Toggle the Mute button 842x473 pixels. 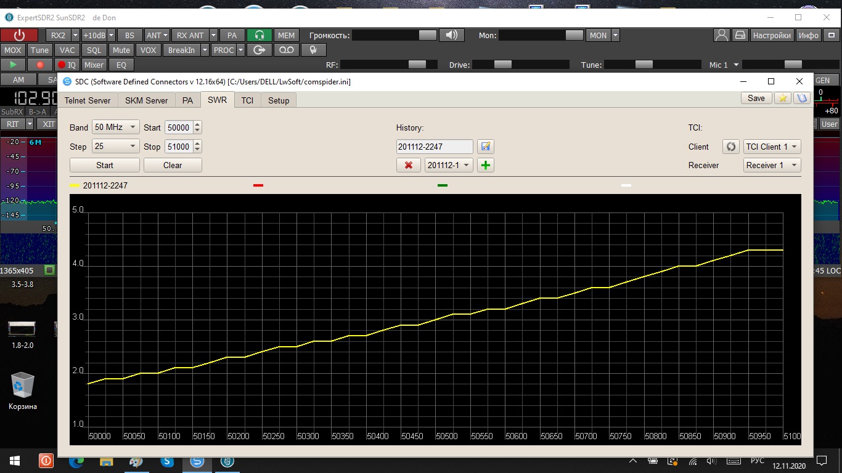[x=121, y=50]
